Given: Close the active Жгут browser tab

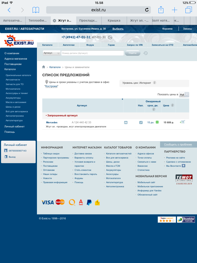Looking at the screenshot, I should pyautogui.click(x=54, y=21).
